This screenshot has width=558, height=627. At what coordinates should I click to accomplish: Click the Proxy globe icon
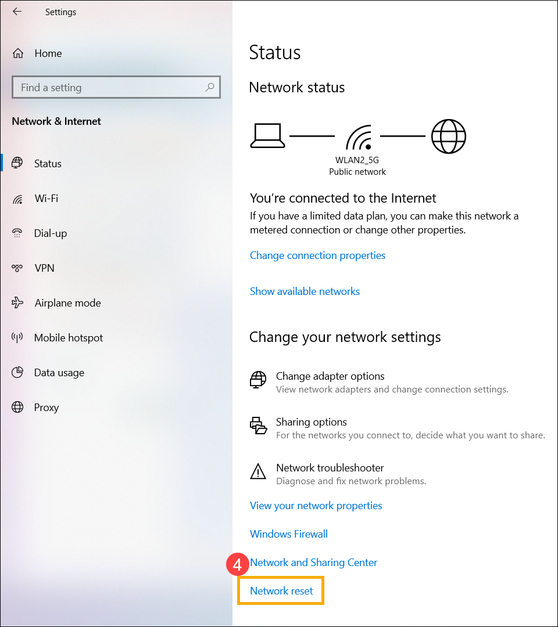[x=17, y=407]
